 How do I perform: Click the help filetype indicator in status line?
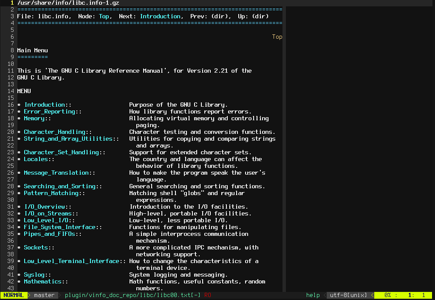[313, 295]
